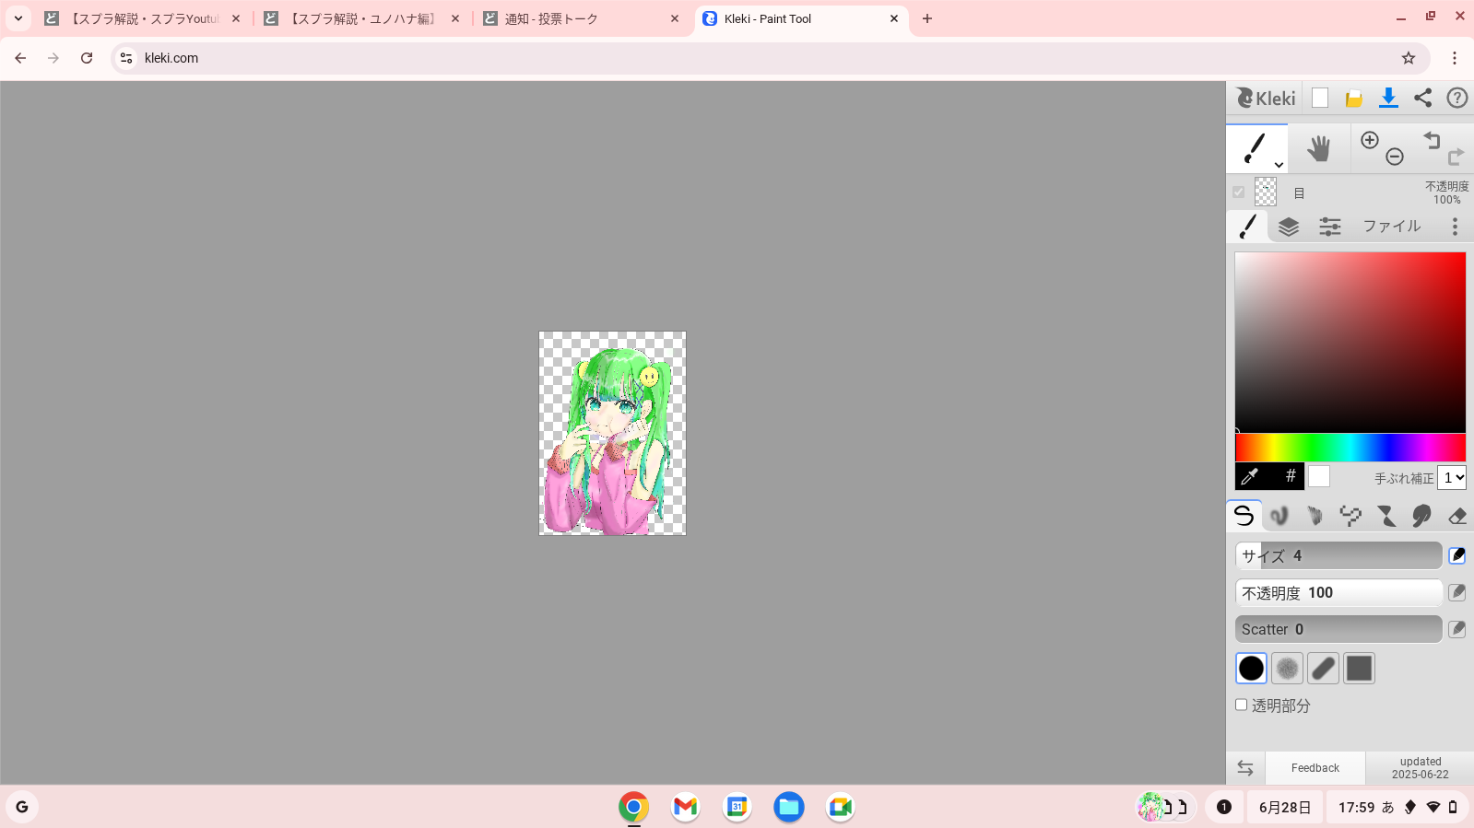Click the Scatter slider

pyautogui.click(x=1338, y=629)
